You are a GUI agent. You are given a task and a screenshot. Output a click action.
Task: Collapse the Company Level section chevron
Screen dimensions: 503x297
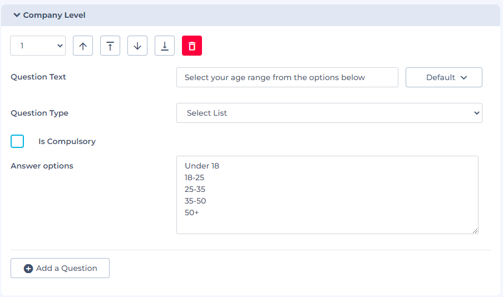(17, 16)
